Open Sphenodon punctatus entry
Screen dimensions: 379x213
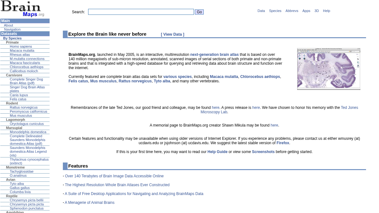pyautogui.click(x=27, y=208)
